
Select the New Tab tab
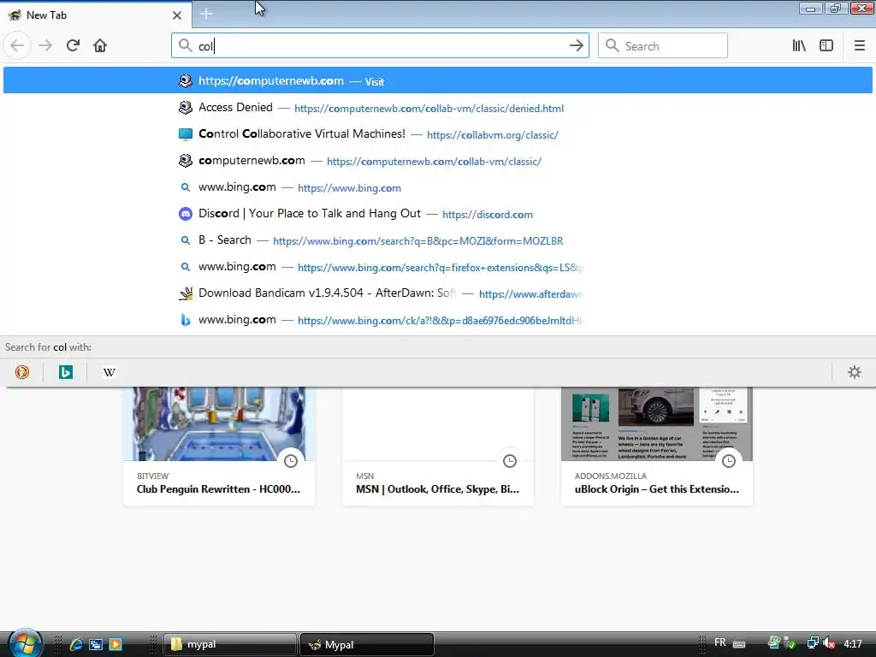coord(95,15)
